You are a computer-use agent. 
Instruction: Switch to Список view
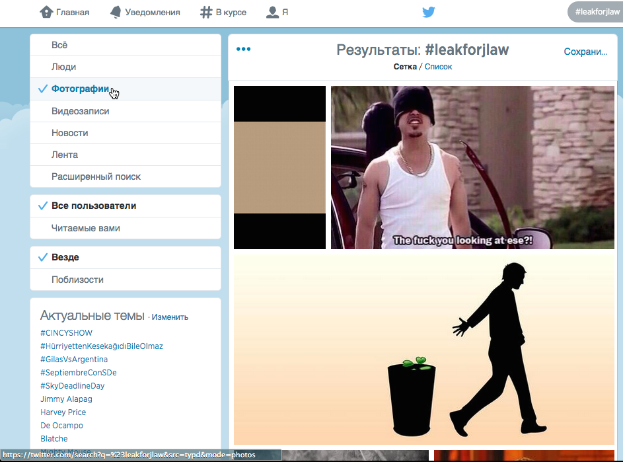tap(438, 67)
